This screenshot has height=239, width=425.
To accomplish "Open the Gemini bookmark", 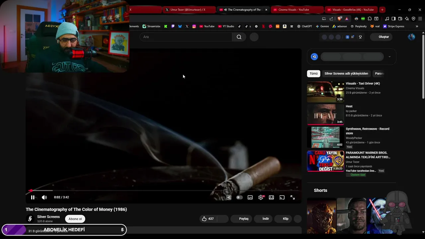I will [x=322, y=26].
